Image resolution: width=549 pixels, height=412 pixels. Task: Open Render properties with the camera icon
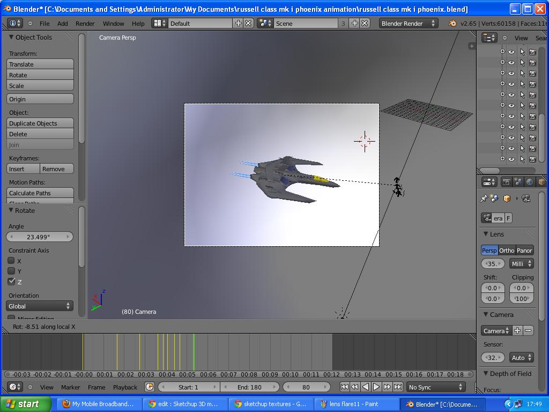tap(507, 182)
